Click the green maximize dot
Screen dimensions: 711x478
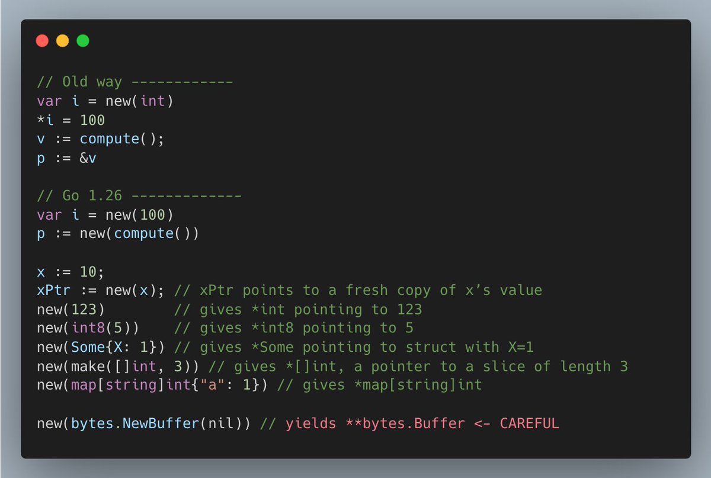[83, 41]
